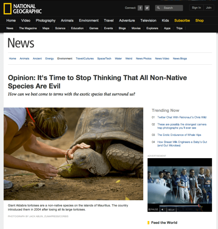Pause the advertisement video

(x=153, y=210)
